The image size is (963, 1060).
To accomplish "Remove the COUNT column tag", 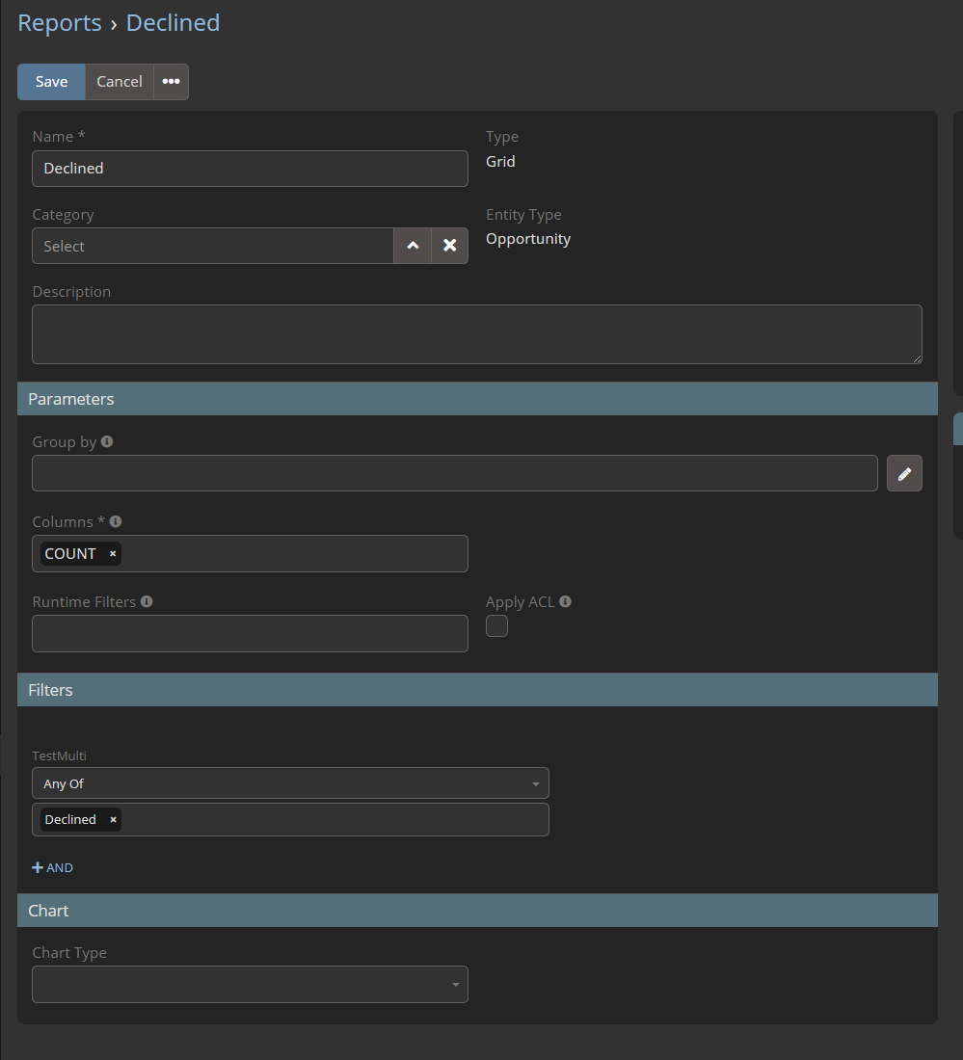I will [x=113, y=554].
